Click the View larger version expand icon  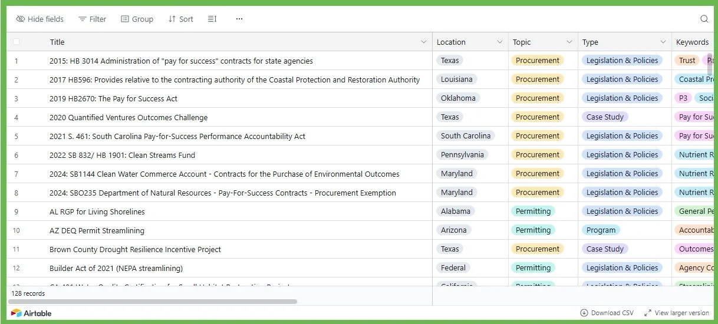click(648, 313)
